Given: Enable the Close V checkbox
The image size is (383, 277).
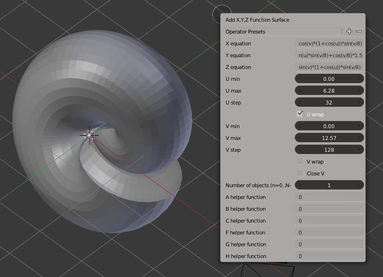Looking at the screenshot, I should pyautogui.click(x=299, y=173).
